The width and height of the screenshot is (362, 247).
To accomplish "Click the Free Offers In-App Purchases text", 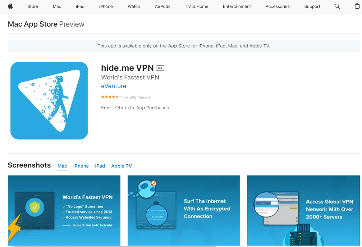I will [x=135, y=108].
